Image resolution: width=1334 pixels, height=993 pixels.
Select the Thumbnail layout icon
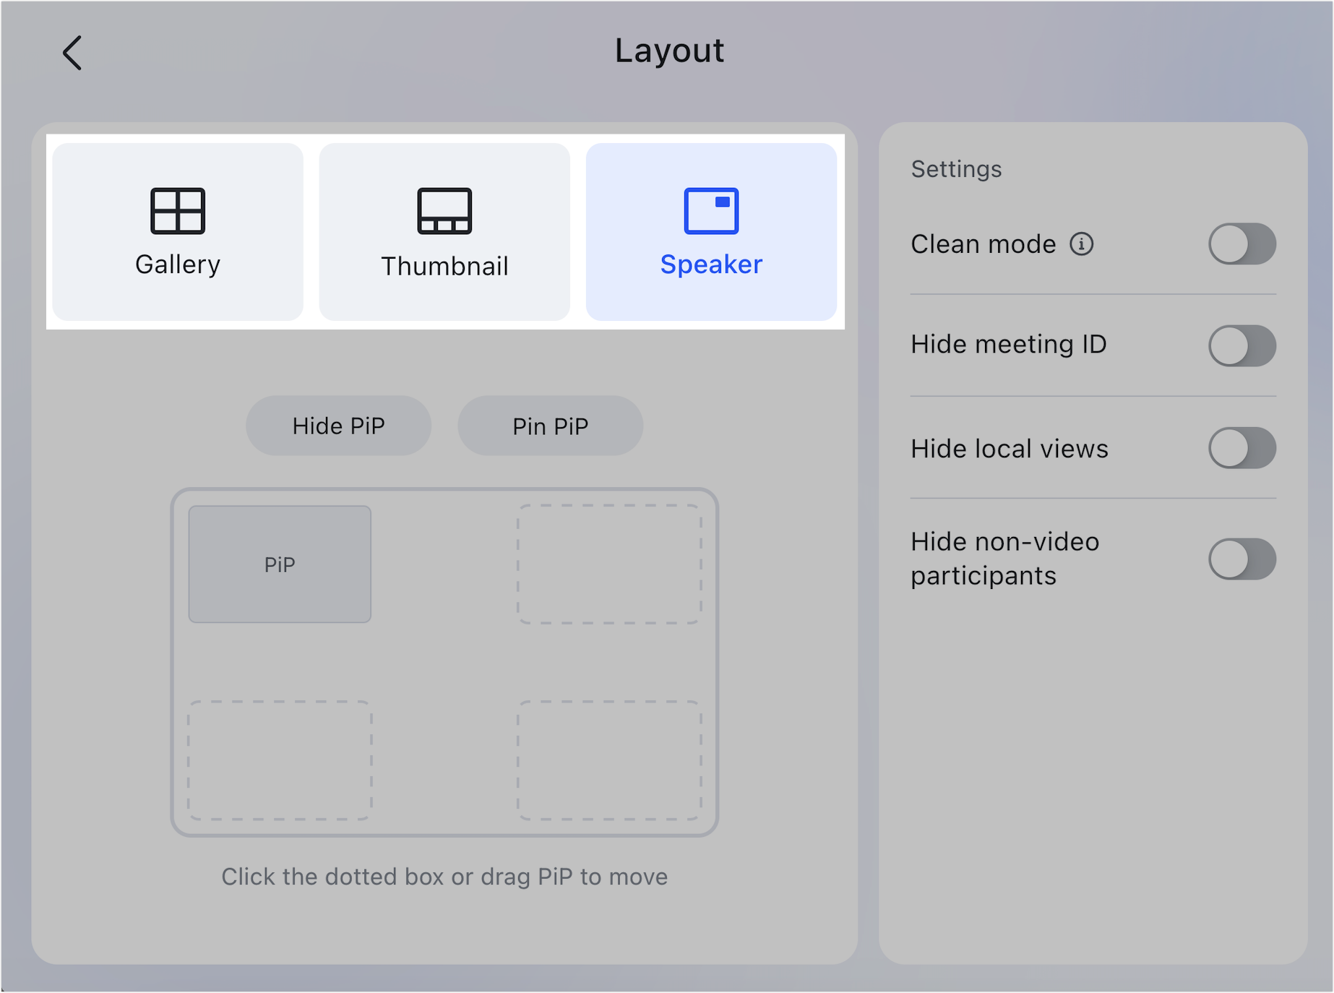click(x=444, y=231)
